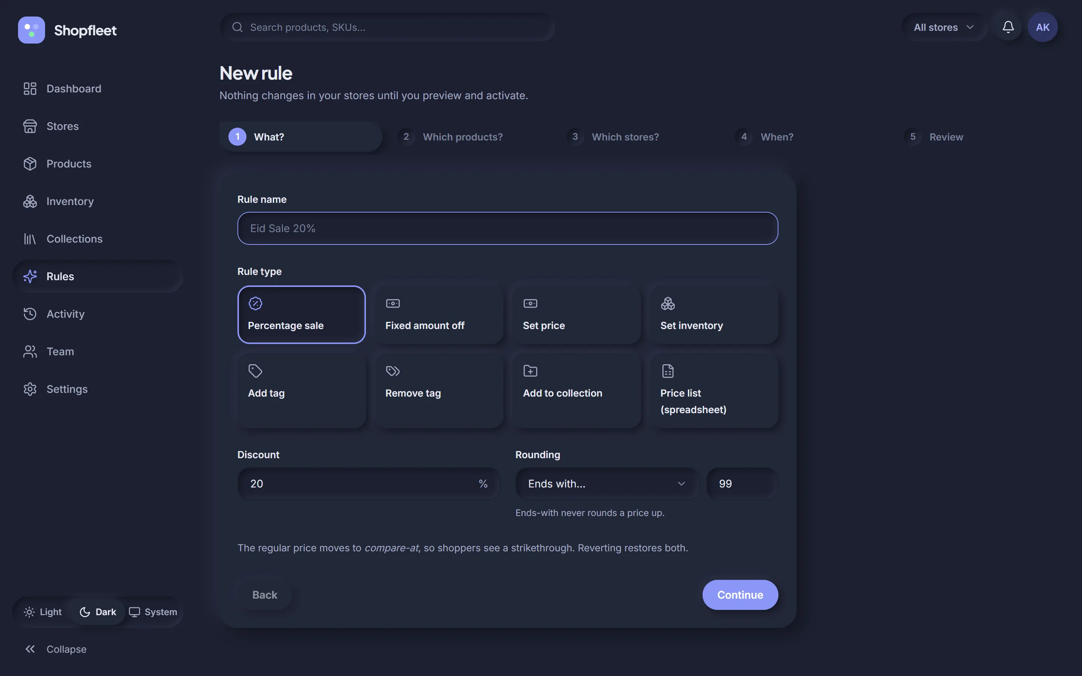
Task: Focus the Discount percentage field
Action: (x=369, y=484)
